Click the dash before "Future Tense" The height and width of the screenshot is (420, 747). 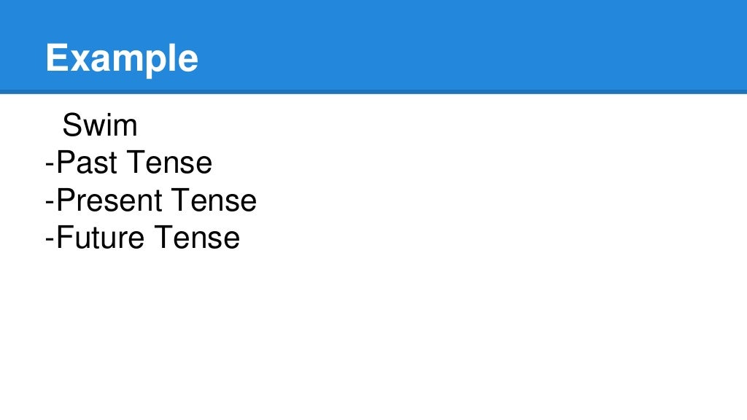pos(50,239)
